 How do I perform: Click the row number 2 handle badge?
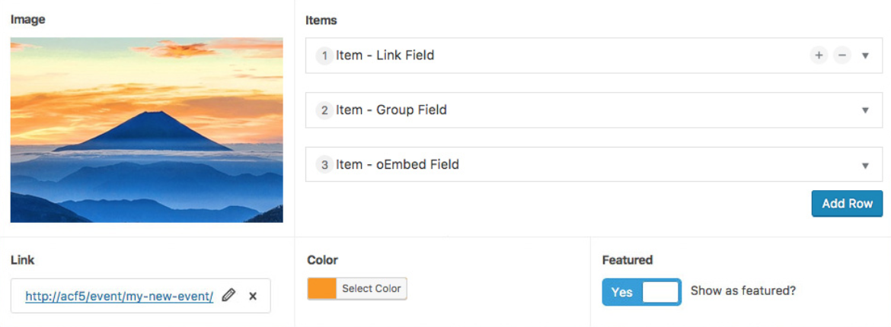click(324, 110)
